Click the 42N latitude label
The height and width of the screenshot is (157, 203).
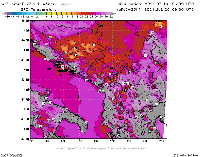tap(26, 90)
